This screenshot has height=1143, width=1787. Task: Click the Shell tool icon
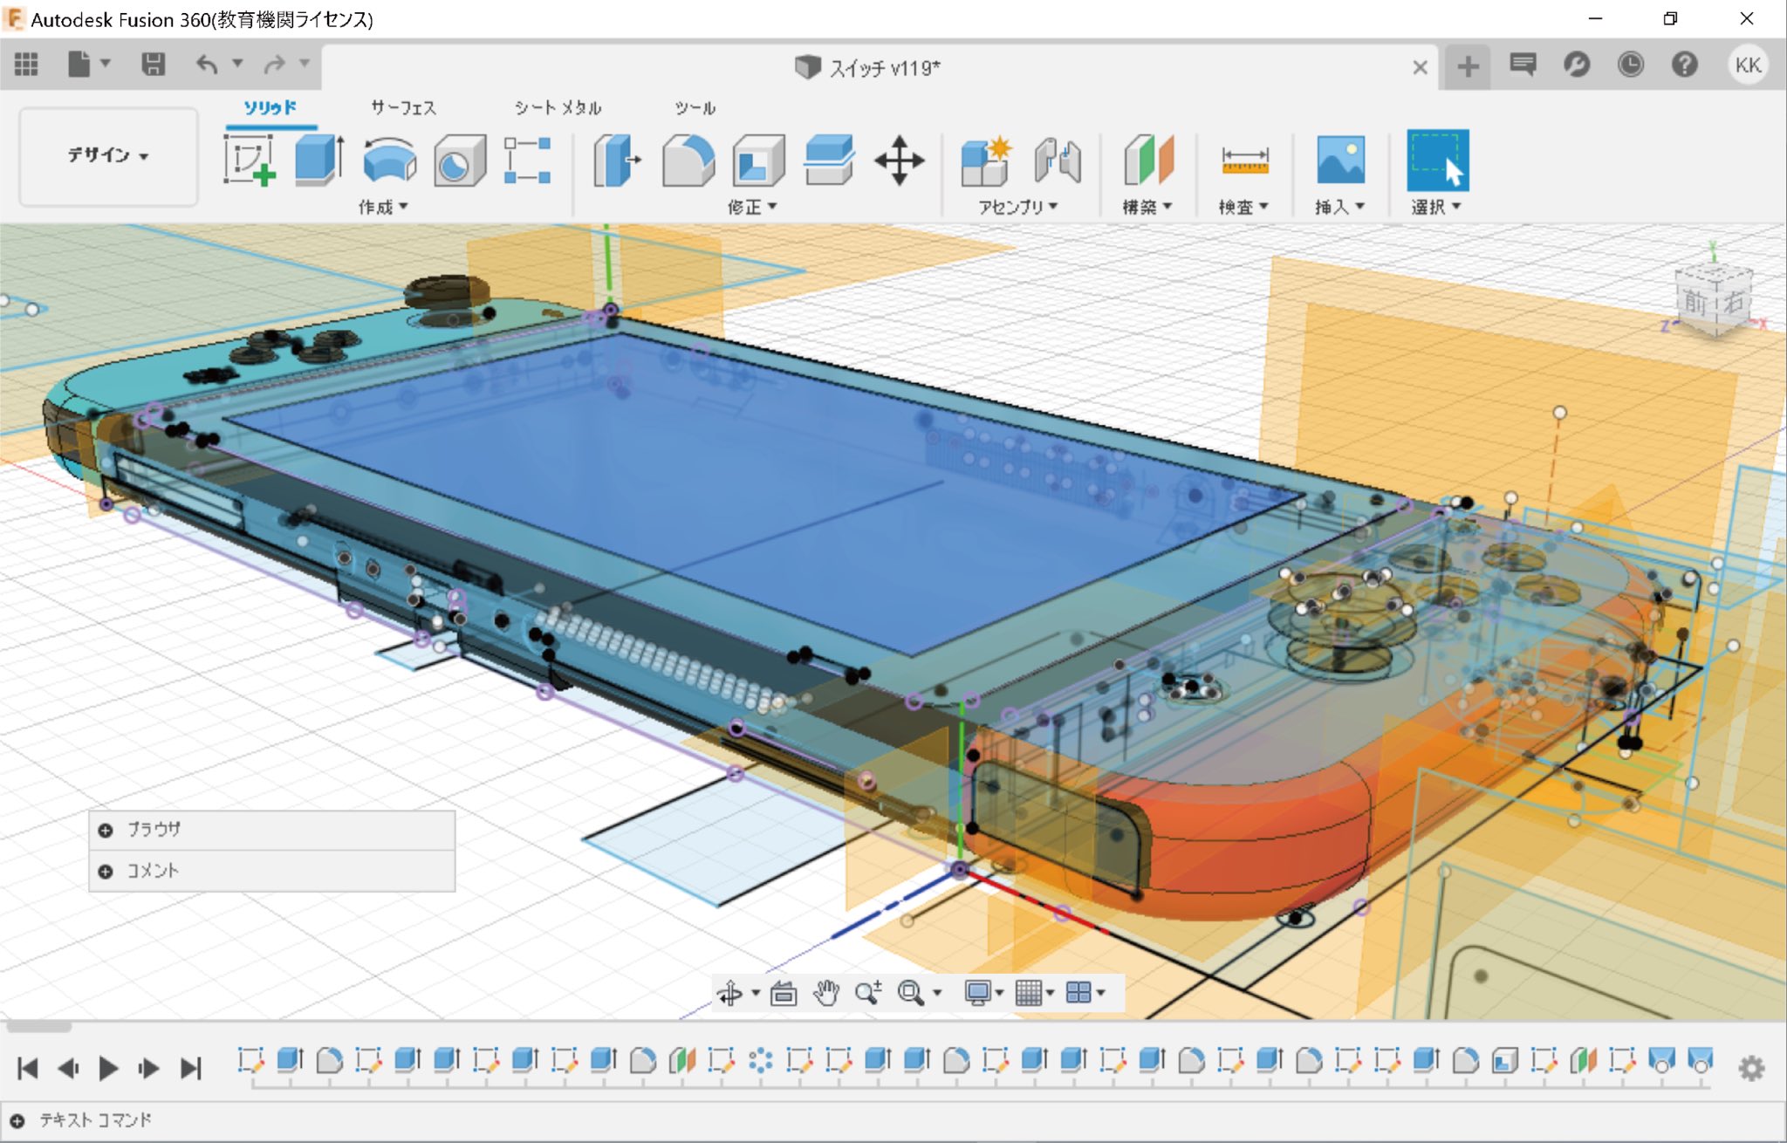[x=757, y=160]
